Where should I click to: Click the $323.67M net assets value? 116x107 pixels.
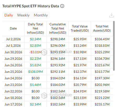click(x=102, y=65)
